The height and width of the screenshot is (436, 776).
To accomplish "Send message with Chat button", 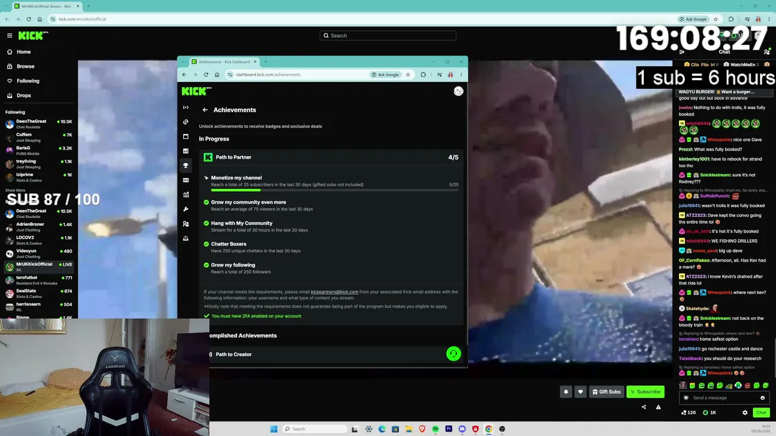I will pyautogui.click(x=761, y=412).
